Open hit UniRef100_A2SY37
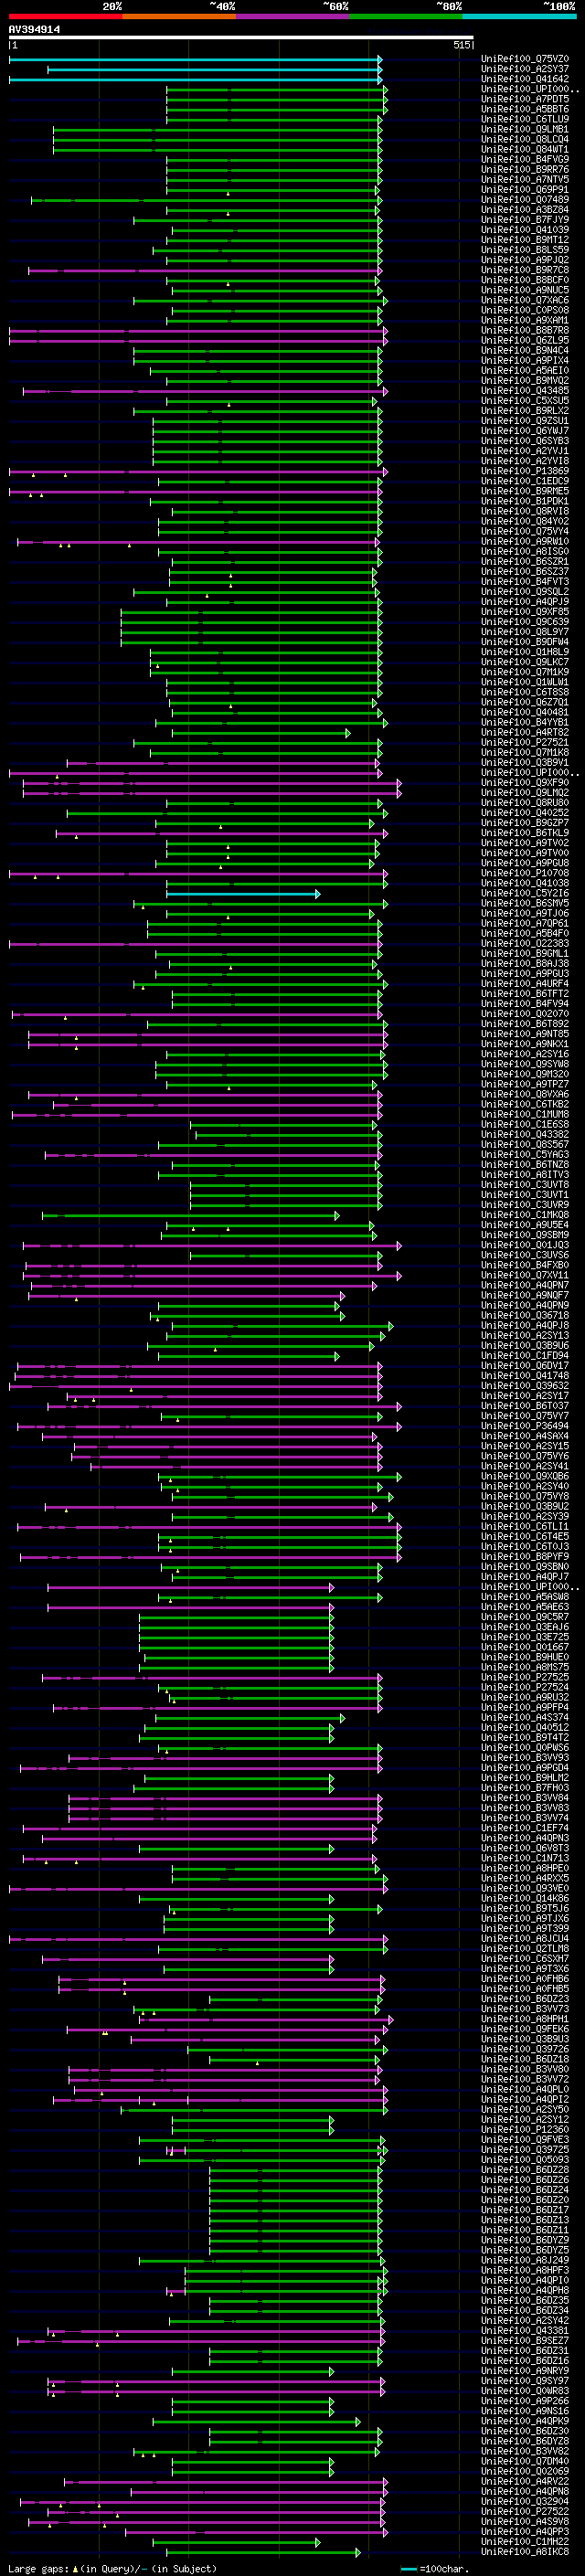The image size is (585, 2576). coord(525,69)
